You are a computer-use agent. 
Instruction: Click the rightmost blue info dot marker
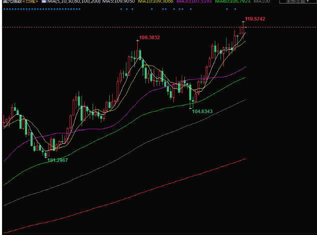click(x=235, y=9)
